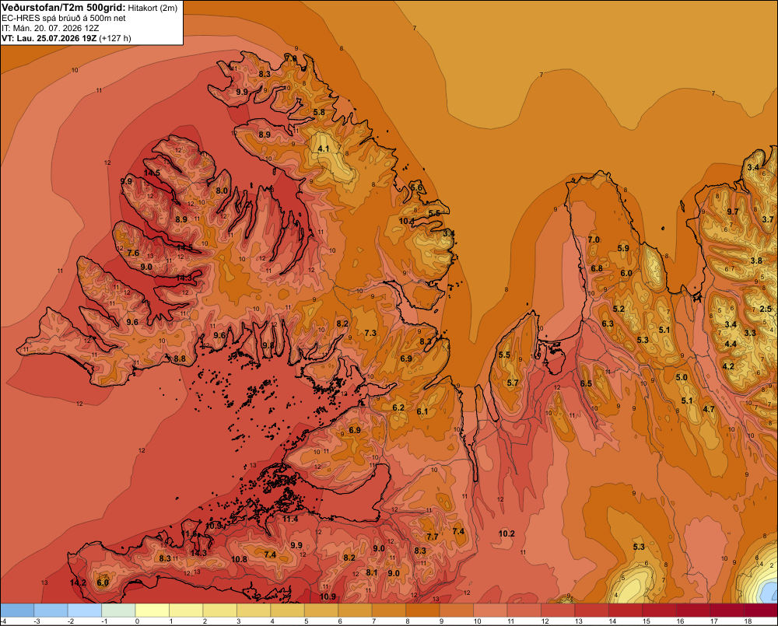
Task: Click the 9.7 temperature label
Action: [733, 212]
